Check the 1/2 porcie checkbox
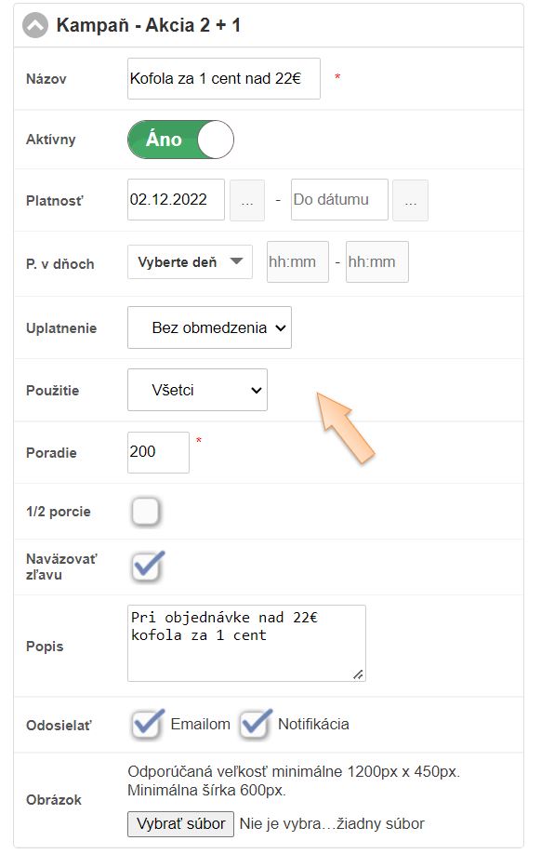The image size is (541, 854). (146, 512)
